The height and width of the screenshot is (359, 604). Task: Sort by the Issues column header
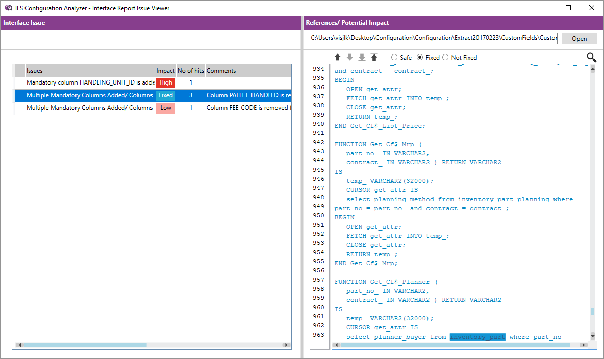(90, 71)
